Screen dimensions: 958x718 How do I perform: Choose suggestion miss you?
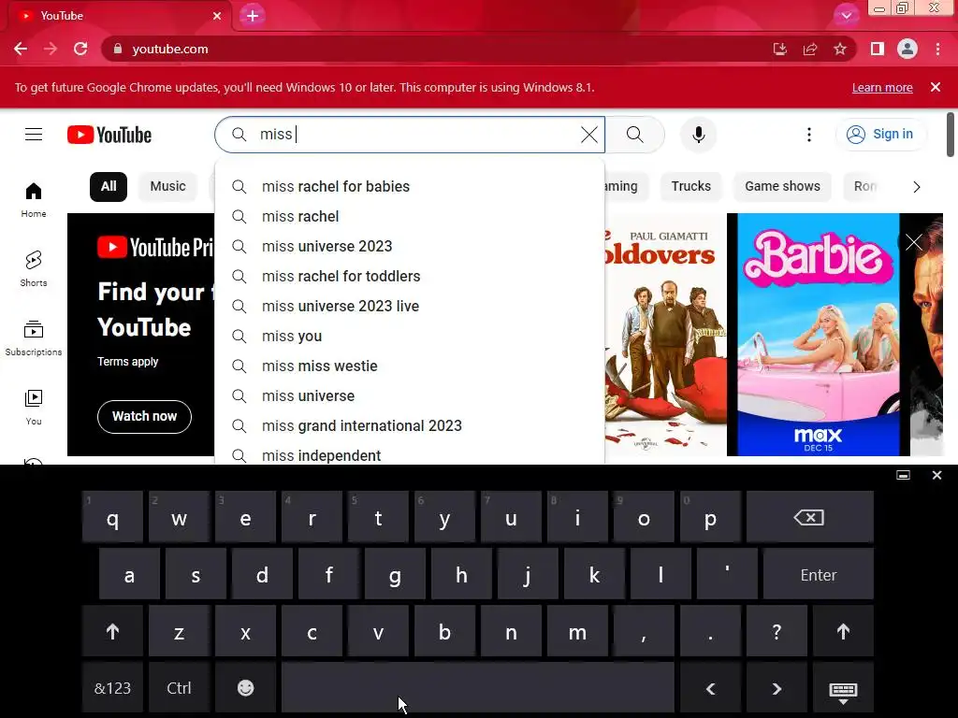[410, 336]
